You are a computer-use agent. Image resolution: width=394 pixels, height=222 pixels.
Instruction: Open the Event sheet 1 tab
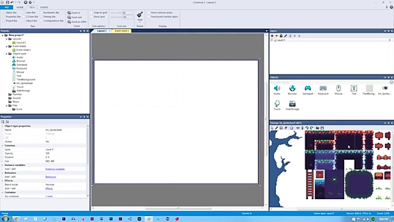coord(121,31)
